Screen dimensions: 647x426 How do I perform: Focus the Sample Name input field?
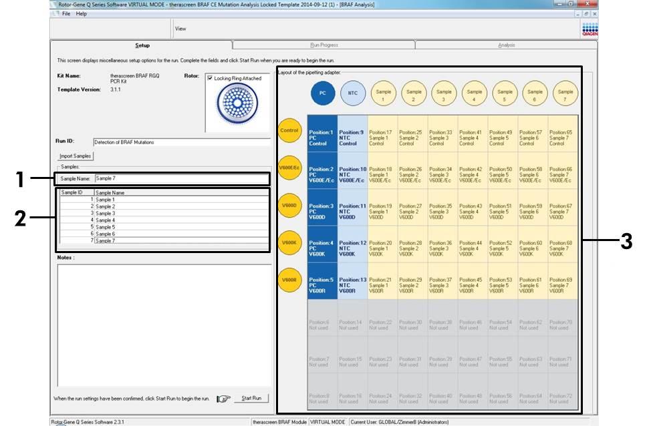pyautogui.click(x=182, y=178)
